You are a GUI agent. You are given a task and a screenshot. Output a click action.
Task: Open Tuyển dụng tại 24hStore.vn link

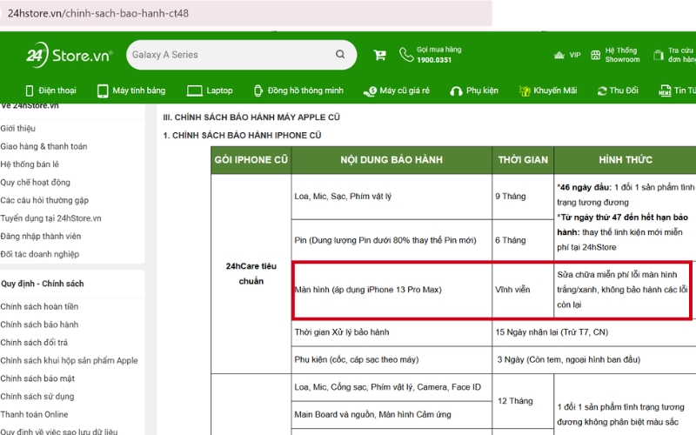(50, 218)
